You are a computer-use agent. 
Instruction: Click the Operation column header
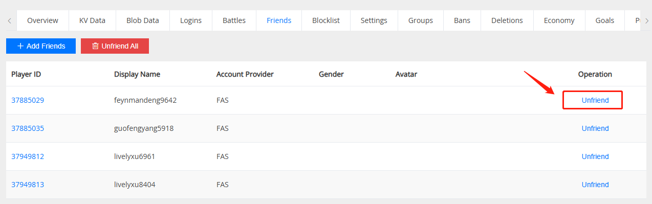595,74
